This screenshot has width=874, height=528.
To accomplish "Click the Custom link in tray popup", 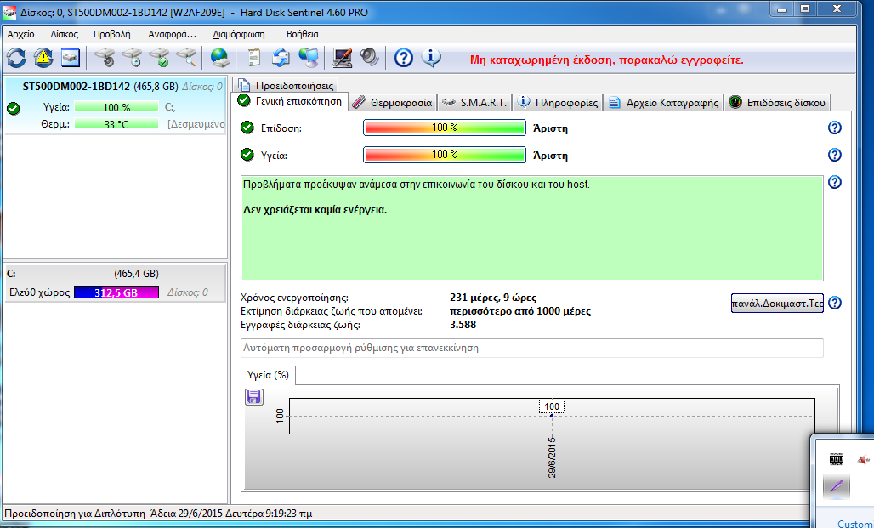I will [x=855, y=524].
